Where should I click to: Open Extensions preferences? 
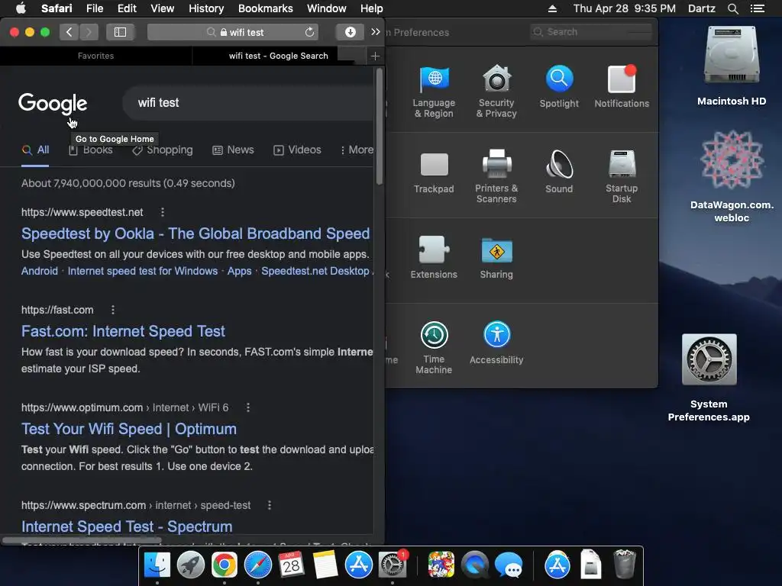click(x=434, y=258)
